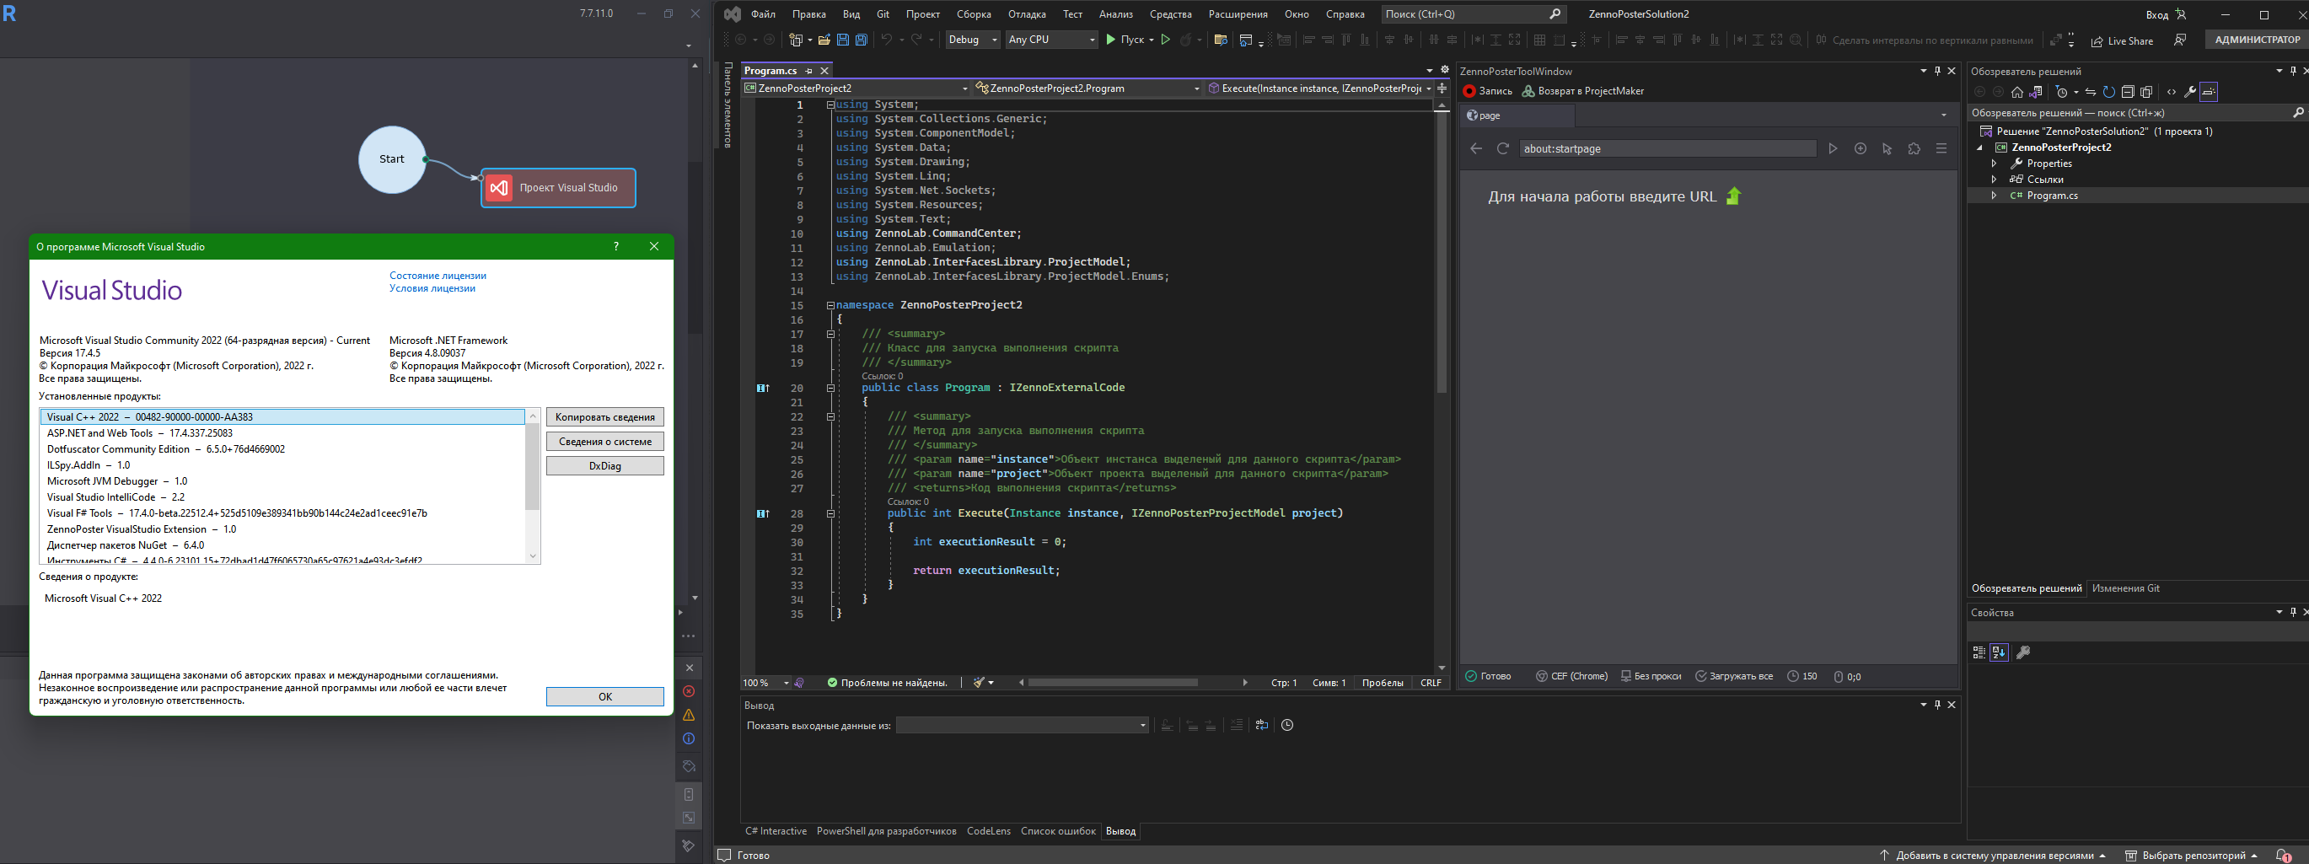
Task: Click the Open File folder icon
Action: 824,40
